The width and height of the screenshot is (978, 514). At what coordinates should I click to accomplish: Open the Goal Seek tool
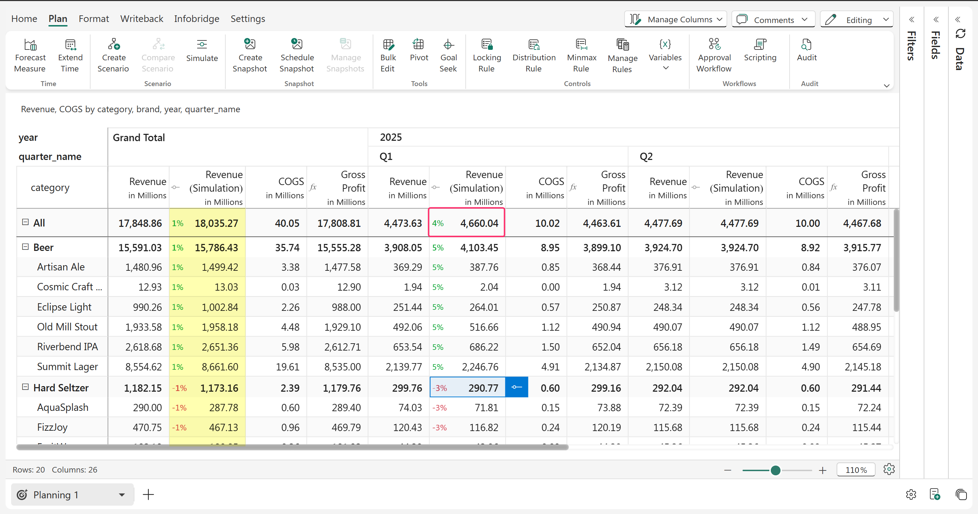pyautogui.click(x=448, y=45)
